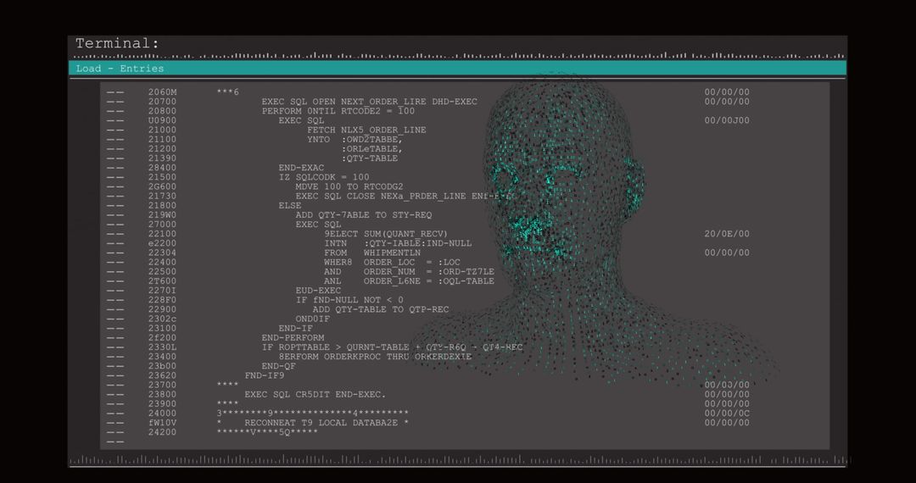The height and width of the screenshot is (483, 916).
Task: Select the asterisk banner on line 24000
Action: 312,414
